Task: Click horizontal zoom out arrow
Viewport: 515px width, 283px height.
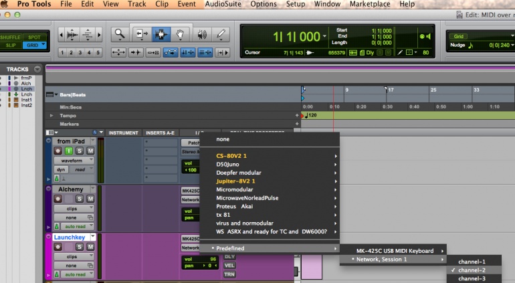Action: tap(61, 35)
